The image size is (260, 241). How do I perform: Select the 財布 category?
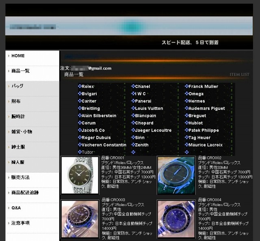pyautogui.click(x=16, y=101)
